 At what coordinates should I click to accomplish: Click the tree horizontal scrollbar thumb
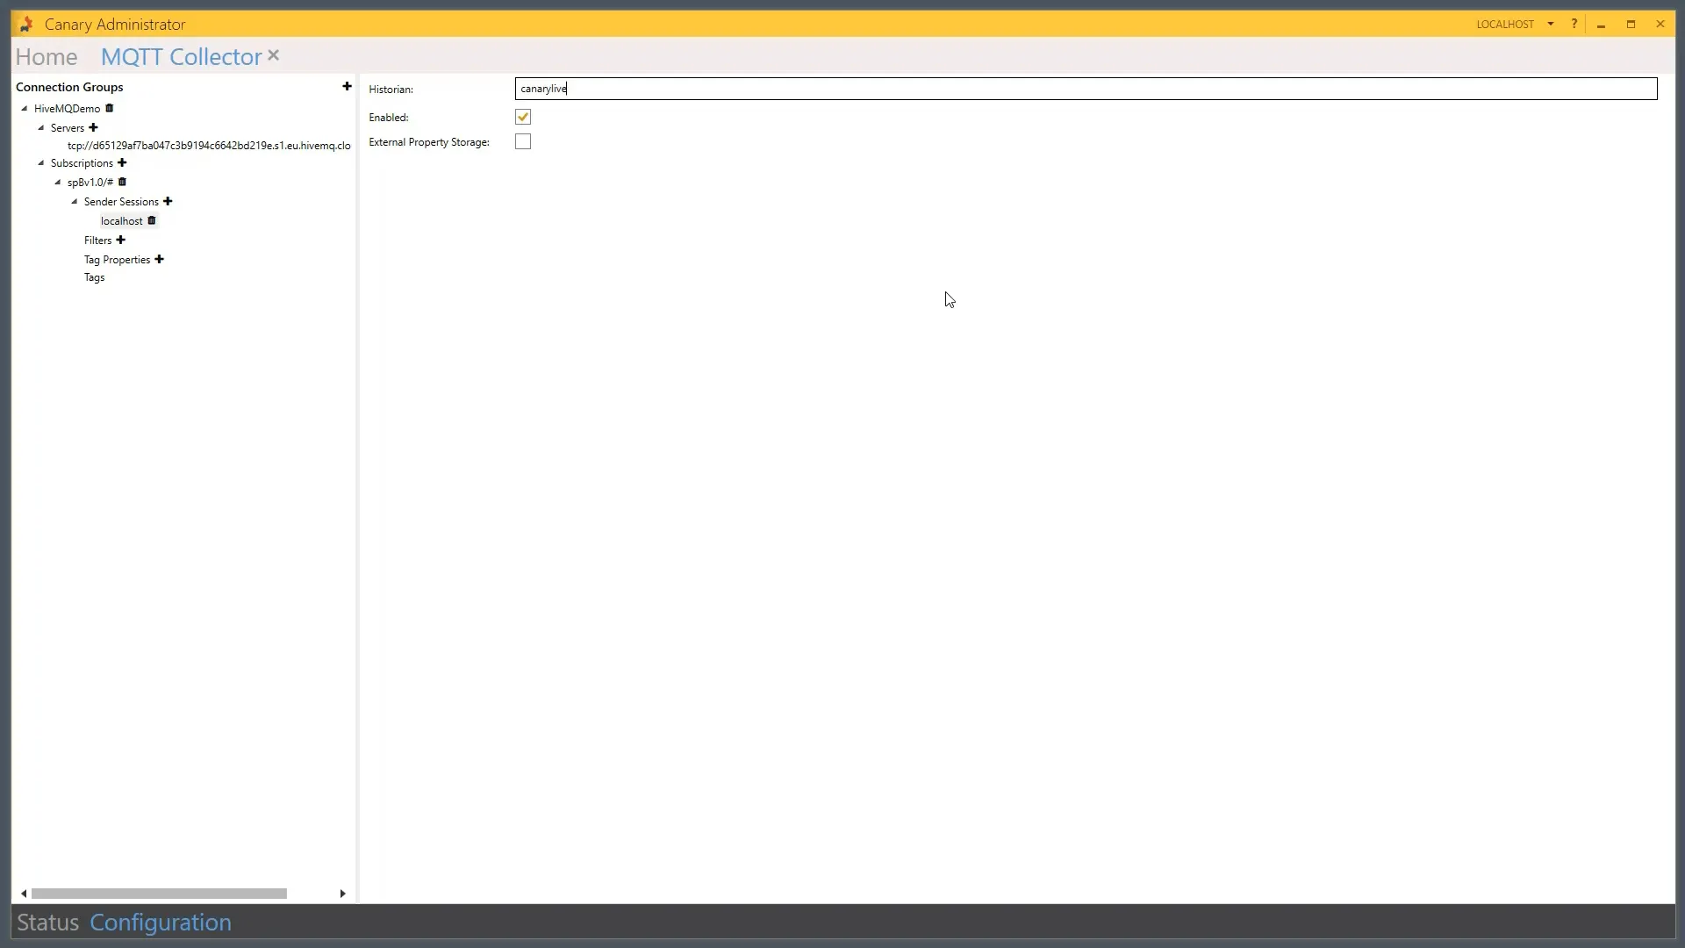159,894
